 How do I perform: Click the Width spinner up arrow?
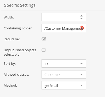click(x=81, y=16)
